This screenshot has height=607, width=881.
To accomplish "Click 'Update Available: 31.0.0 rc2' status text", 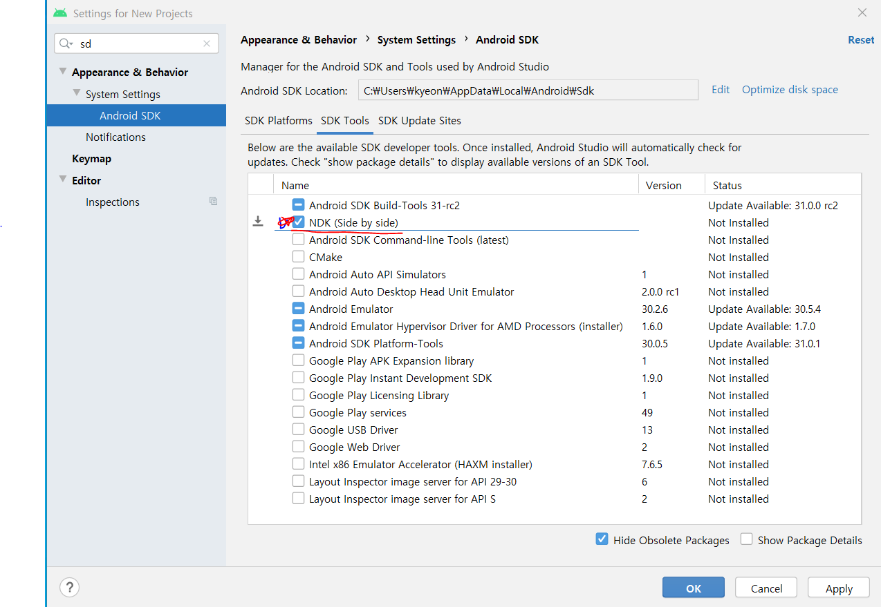I will 773,206.
